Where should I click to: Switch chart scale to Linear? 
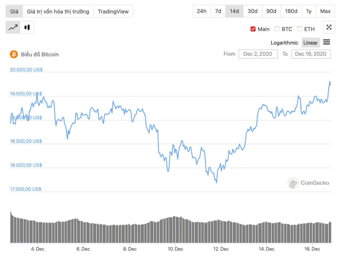[x=310, y=43]
